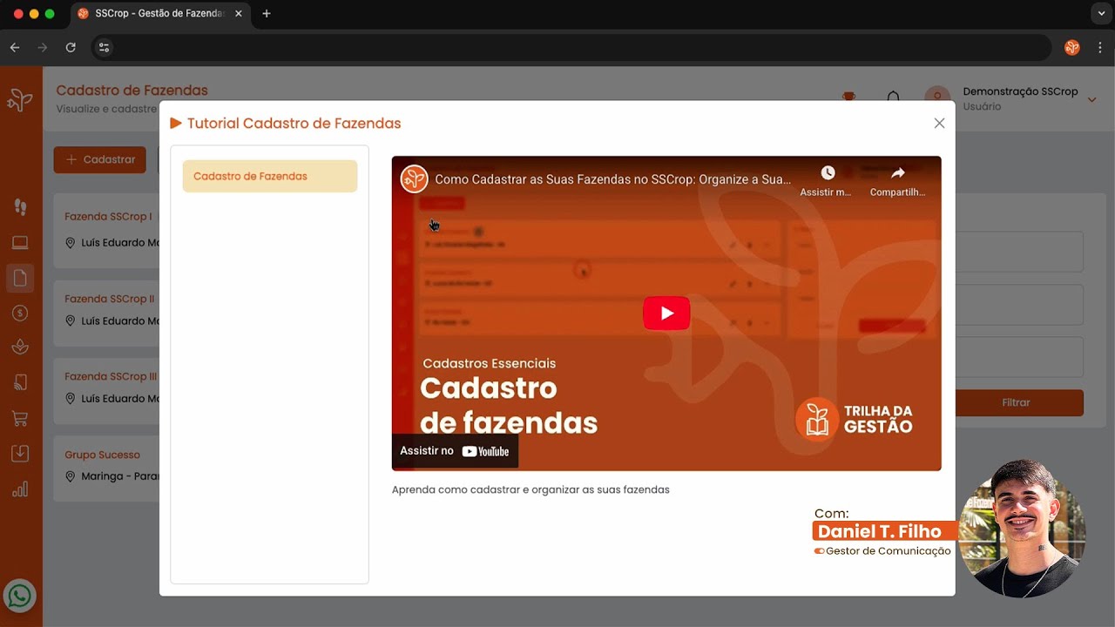Reload the browser page
The width and height of the screenshot is (1115, 627).
tap(71, 48)
